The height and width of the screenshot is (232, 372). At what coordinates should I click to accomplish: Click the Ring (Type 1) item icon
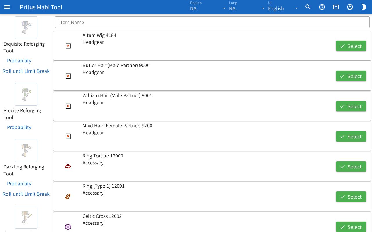coord(68,197)
